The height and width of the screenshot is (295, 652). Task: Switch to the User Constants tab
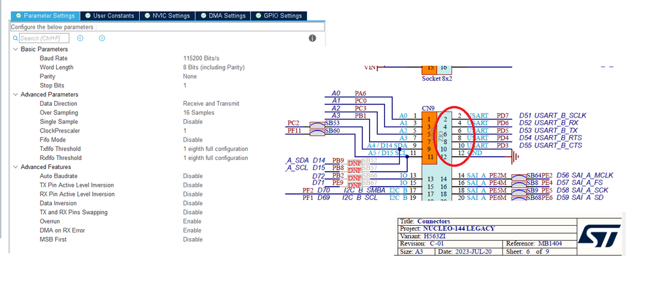point(110,16)
